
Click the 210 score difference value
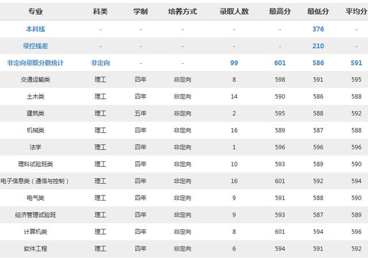click(x=318, y=46)
